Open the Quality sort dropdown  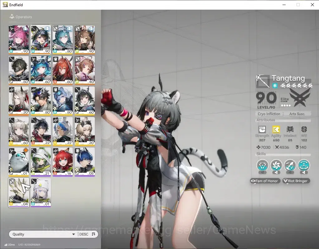click(x=43, y=234)
